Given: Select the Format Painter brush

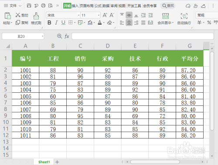Looking at the screenshot, I should tap(36, 16).
